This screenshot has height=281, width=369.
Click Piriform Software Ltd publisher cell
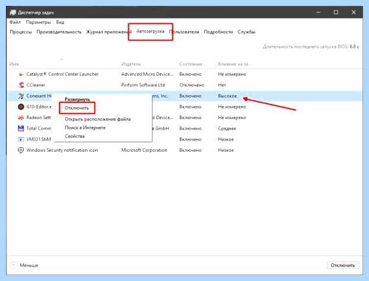[x=143, y=85]
